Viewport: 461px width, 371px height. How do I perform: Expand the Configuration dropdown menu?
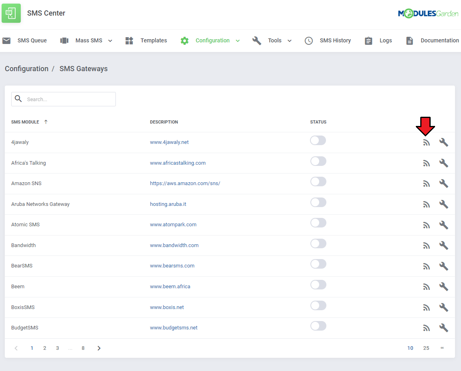[238, 41]
